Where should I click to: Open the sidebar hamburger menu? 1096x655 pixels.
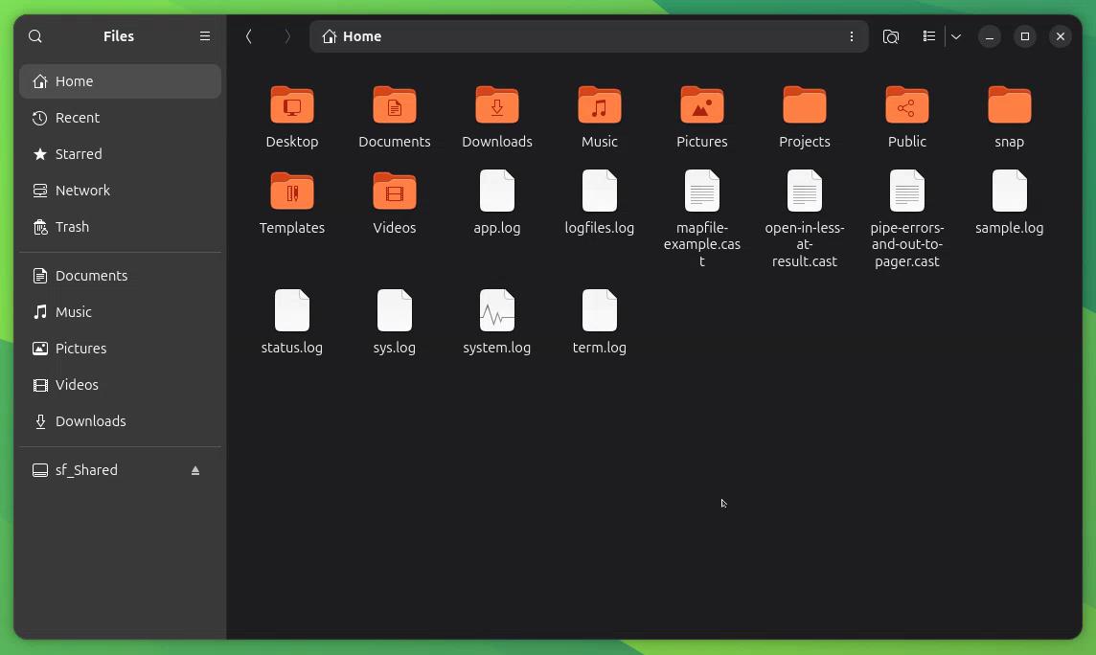205,36
